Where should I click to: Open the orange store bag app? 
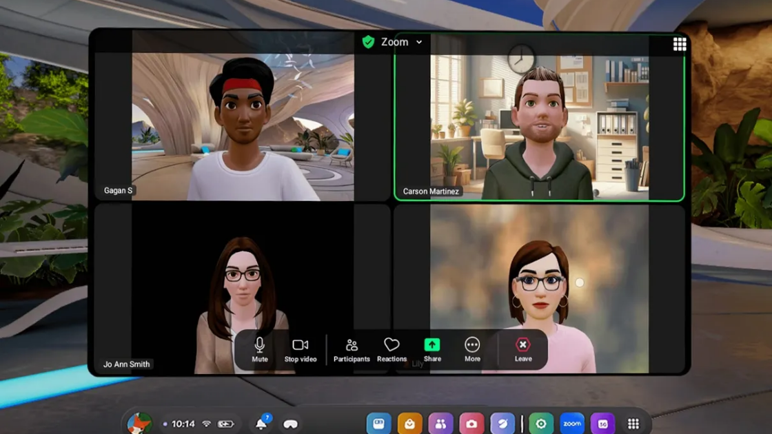409,424
